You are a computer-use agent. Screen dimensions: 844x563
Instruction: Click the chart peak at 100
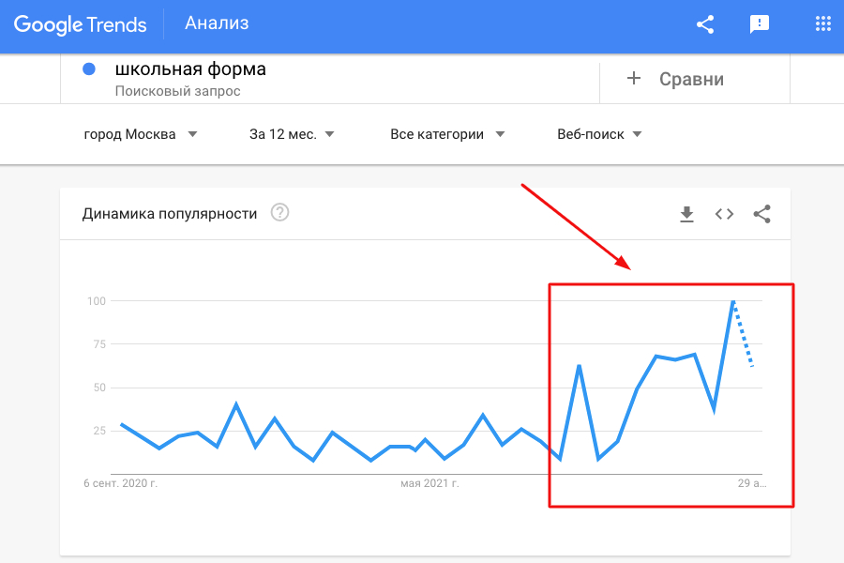click(732, 301)
